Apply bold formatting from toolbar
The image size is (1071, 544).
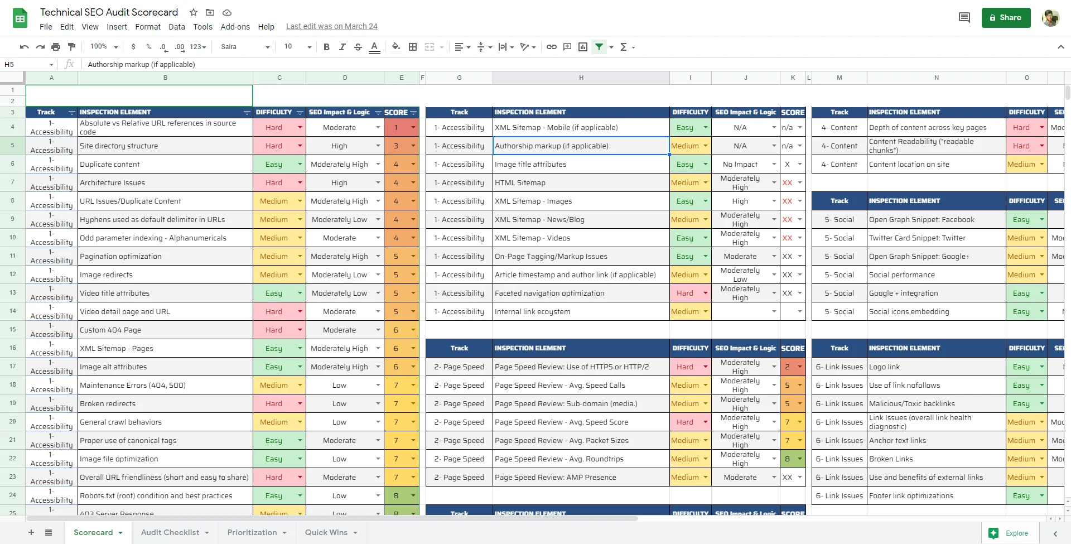[326, 47]
